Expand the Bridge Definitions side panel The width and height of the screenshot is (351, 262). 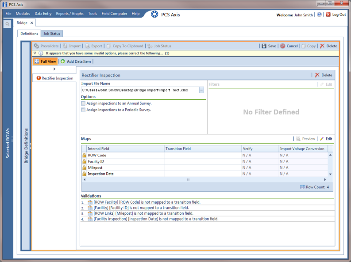click(x=26, y=146)
